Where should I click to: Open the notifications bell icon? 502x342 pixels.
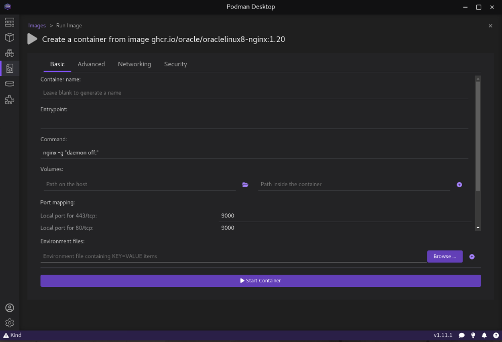484,335
